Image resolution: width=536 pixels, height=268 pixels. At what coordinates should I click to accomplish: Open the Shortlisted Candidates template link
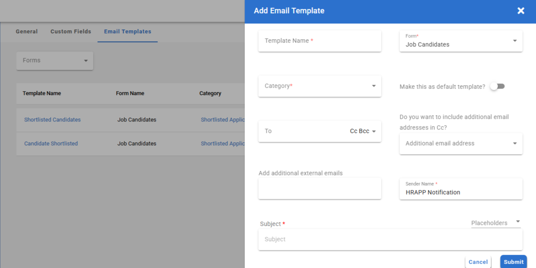pyautogui.click(x=52, y=120)
